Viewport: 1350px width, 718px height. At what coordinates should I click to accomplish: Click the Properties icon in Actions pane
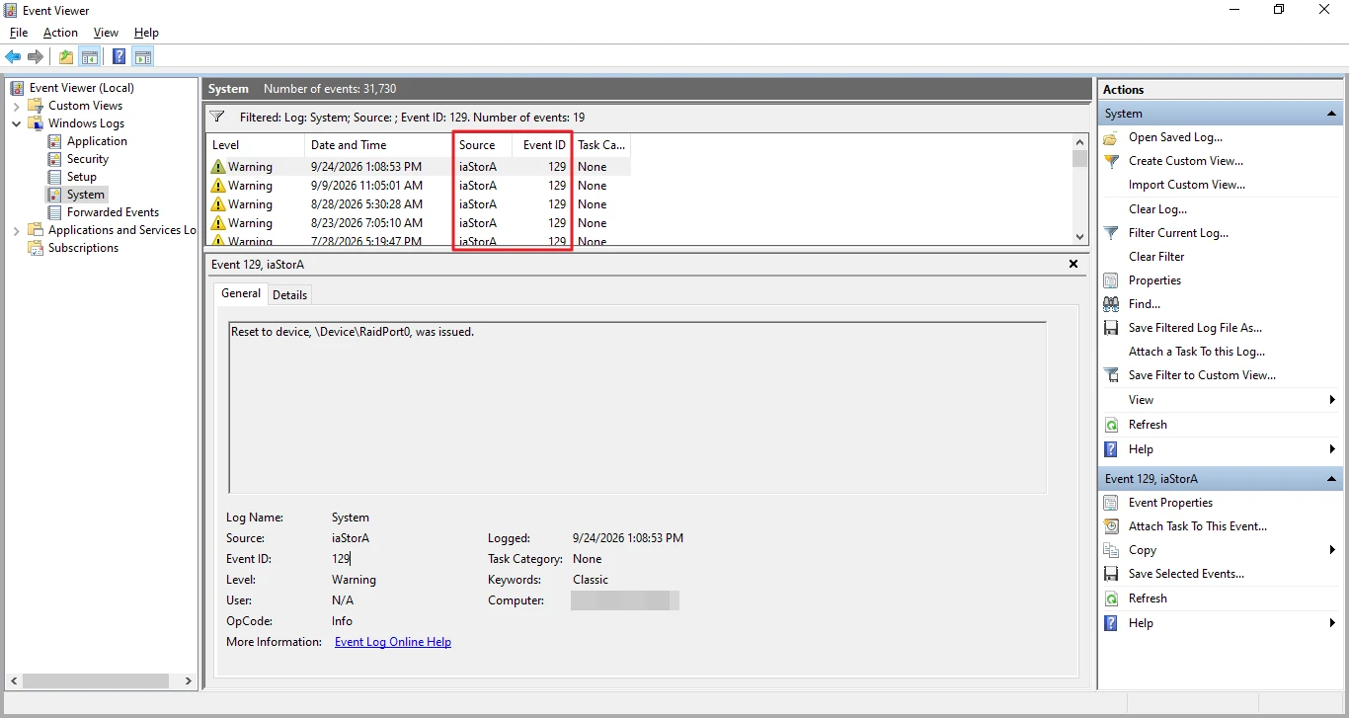pos(1111,280)
